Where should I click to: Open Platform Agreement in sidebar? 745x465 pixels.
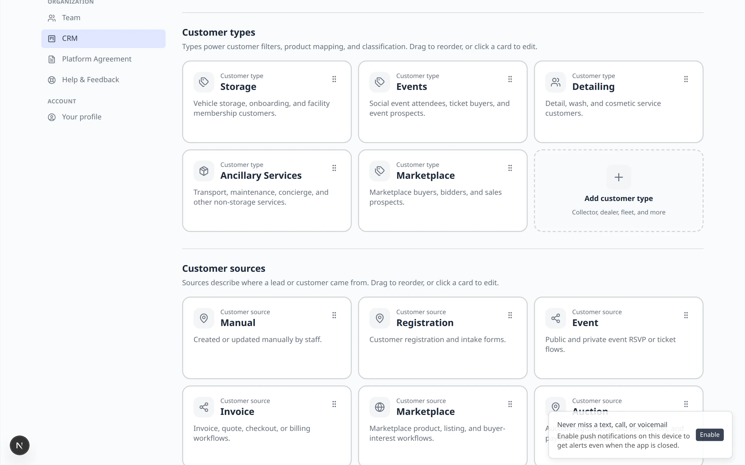coord(103,59)
